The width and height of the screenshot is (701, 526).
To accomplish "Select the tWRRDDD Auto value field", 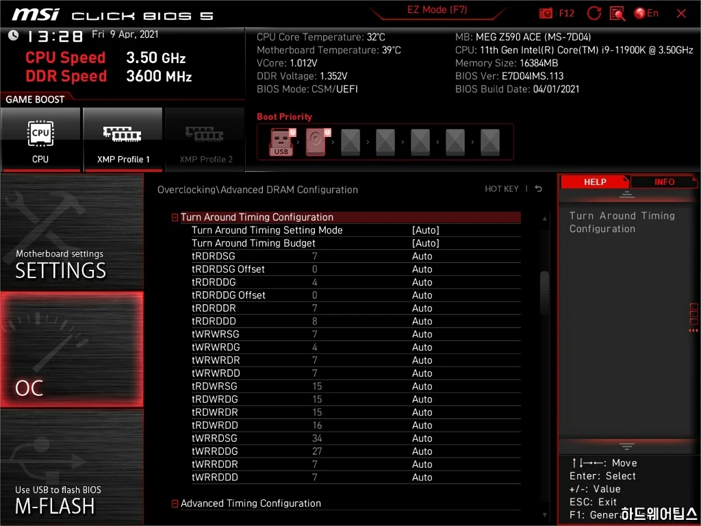I will coord(422,477).
